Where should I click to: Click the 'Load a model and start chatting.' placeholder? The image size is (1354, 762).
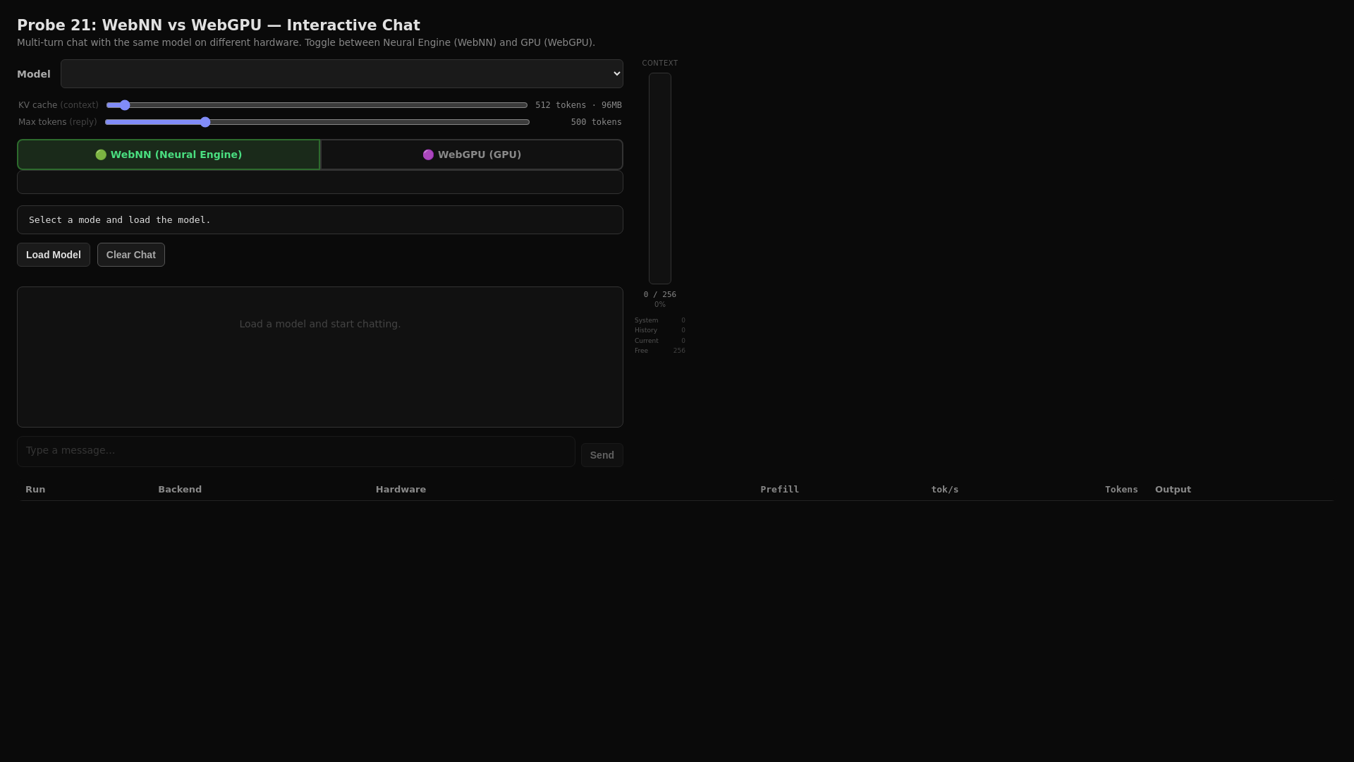[320, 324]
